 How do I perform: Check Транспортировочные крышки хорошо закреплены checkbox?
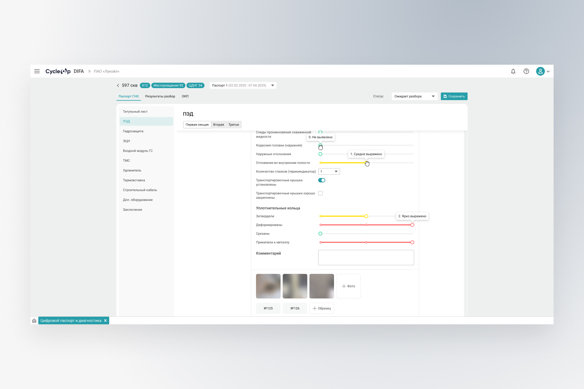(x=320, y=193)
